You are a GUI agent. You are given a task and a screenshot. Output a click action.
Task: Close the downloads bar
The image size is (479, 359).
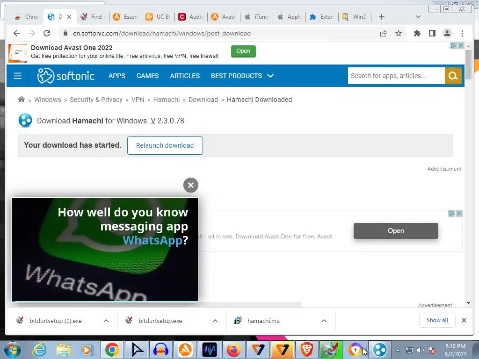[x=464, y=320]
